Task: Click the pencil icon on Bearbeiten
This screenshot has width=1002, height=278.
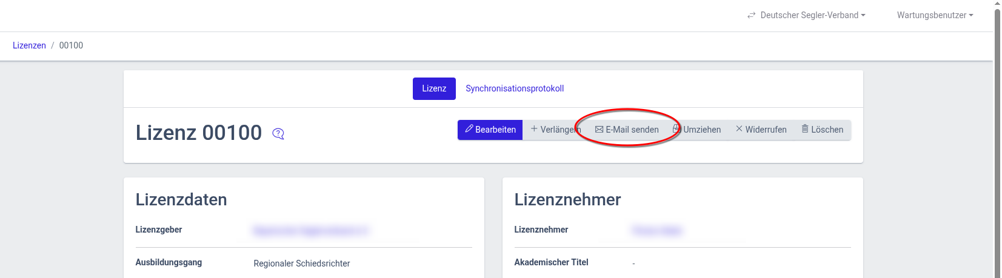Action: point(469,129)
